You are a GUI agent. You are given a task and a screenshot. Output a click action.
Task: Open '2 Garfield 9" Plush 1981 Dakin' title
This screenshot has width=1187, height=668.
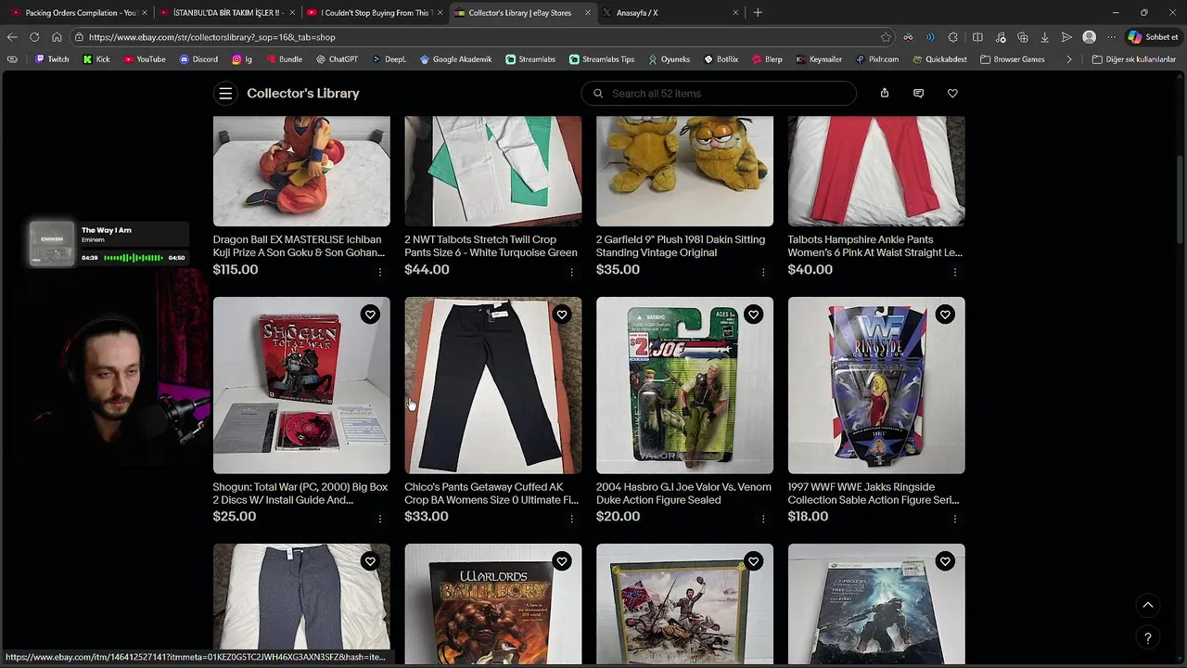[x=681, y=246]
